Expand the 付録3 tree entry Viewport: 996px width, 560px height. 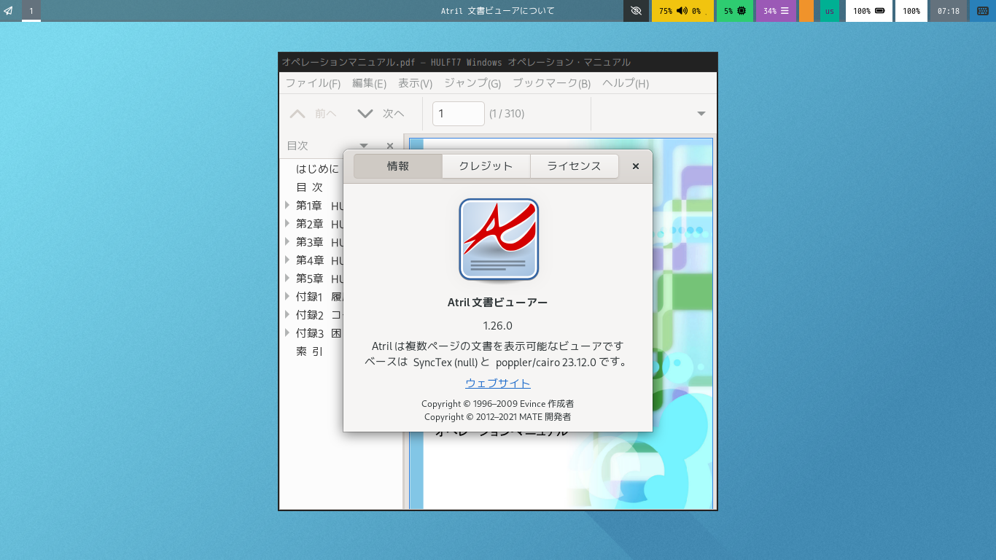(287, 333)
